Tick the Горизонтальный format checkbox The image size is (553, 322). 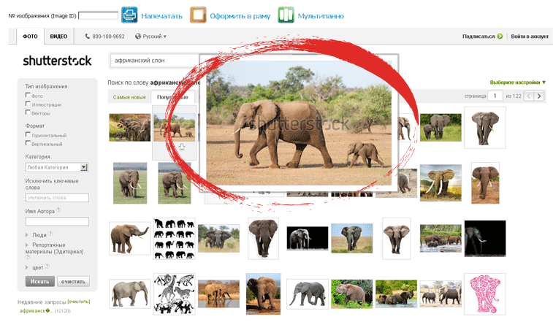[28, 135]
